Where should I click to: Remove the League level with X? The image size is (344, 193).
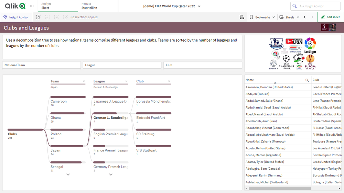(127, 81)
